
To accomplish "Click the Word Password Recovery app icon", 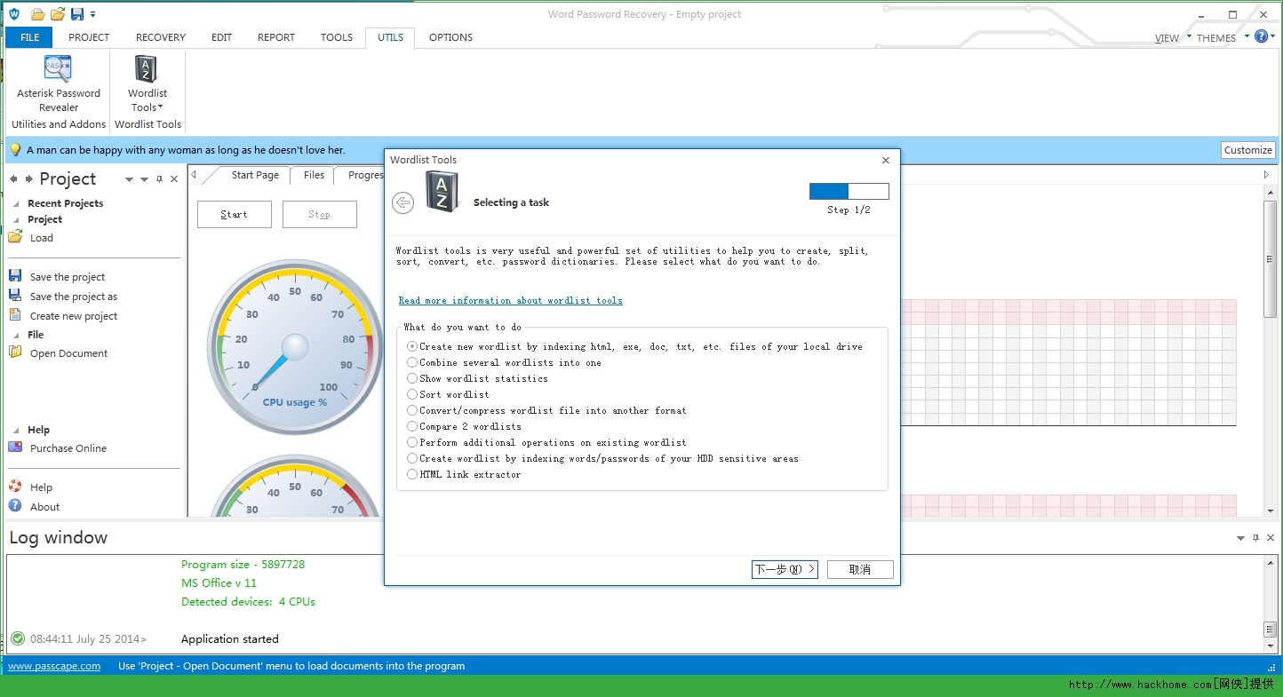I will pos(13,14).
